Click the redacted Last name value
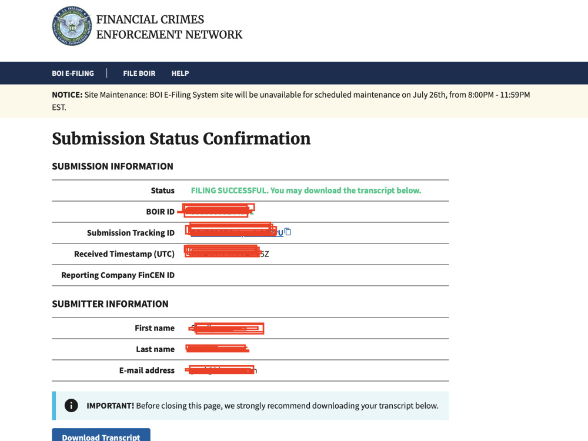 (x=218, y=349)
